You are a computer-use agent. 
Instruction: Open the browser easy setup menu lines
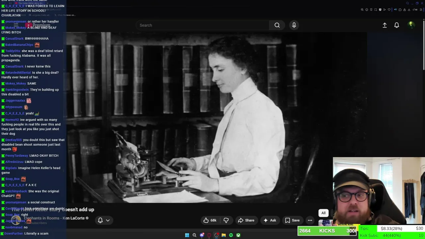click(x=421, y=10)
